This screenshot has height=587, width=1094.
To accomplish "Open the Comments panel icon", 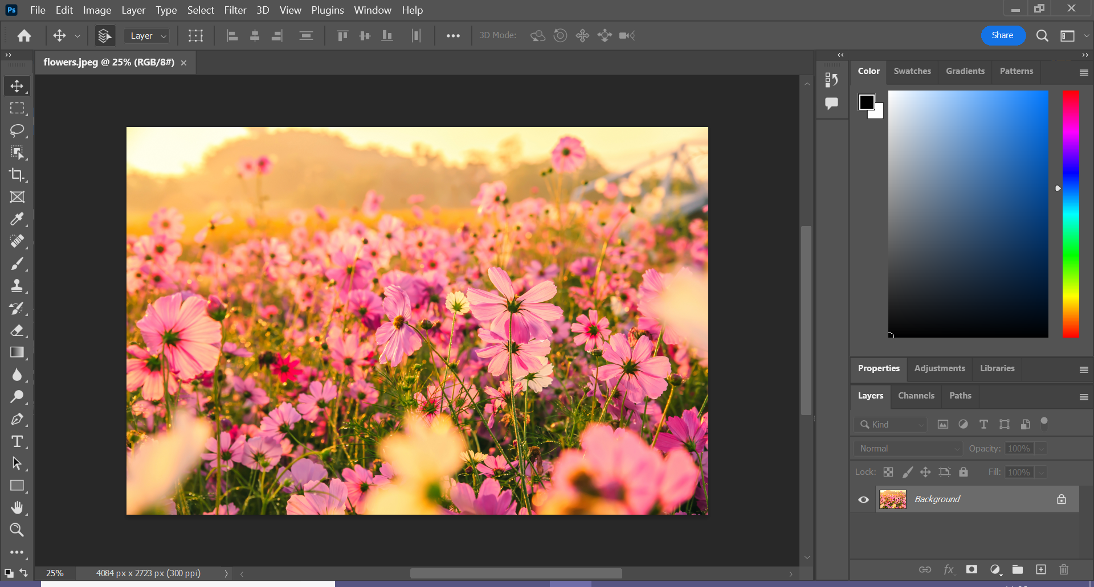I will [832, 104].
